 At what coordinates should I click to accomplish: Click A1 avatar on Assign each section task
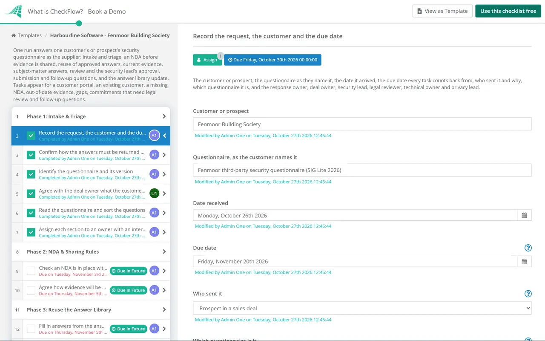[x=154, y=232]
